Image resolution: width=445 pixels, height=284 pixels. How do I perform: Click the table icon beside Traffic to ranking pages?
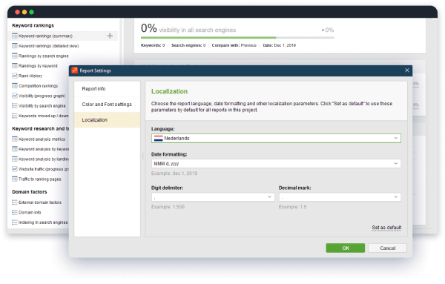pyautogui.click(x=15, y=179)
